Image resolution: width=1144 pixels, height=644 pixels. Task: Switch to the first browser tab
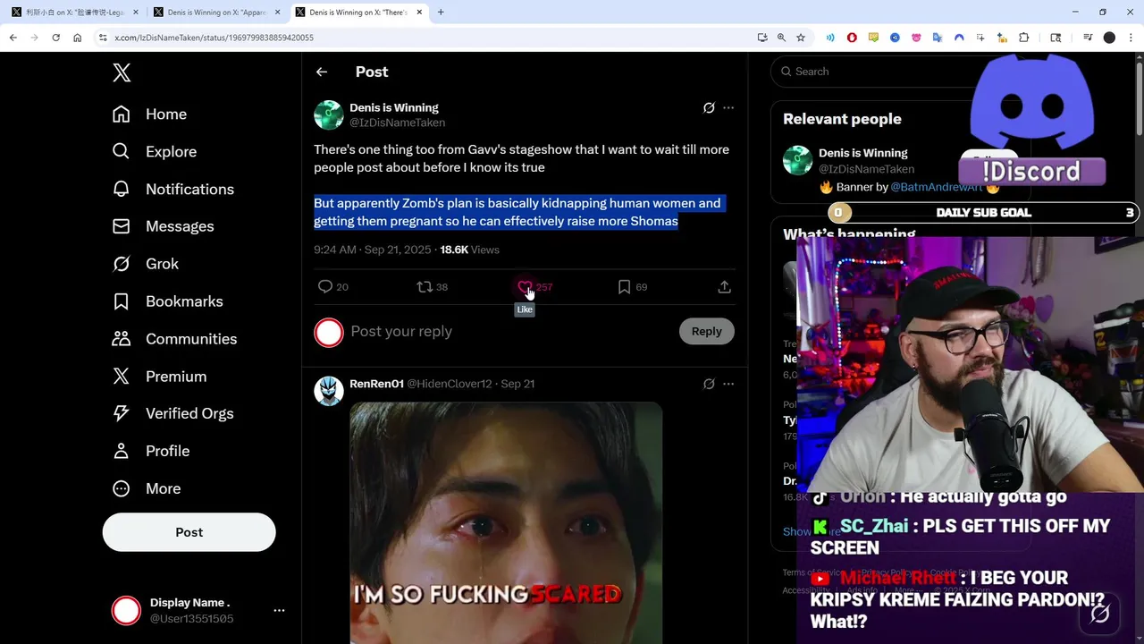[x=75, y=13]
